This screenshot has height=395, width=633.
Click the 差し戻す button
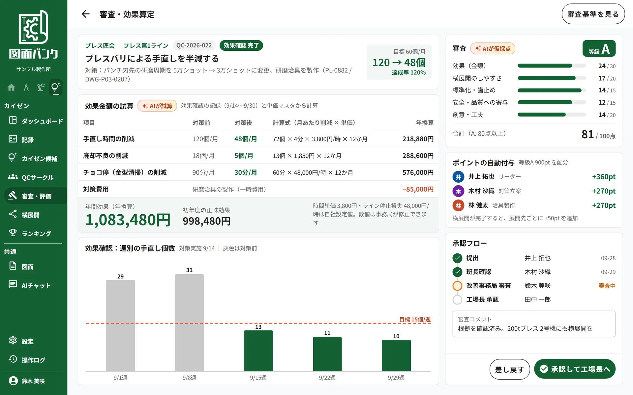click(509, 369)
